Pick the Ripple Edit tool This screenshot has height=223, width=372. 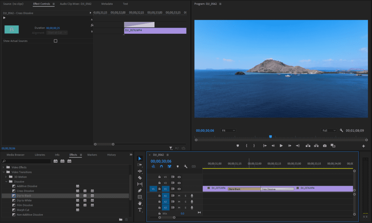(x=140, y=171)
